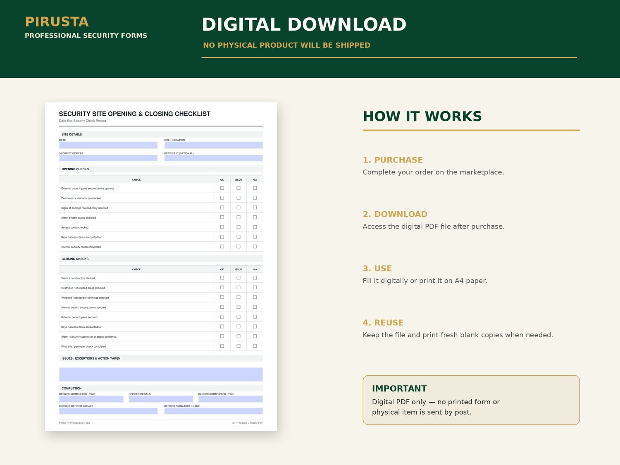Click the form title Security Site Opening & Closing Checklist

pyautogui.click(x=135, y=114)
